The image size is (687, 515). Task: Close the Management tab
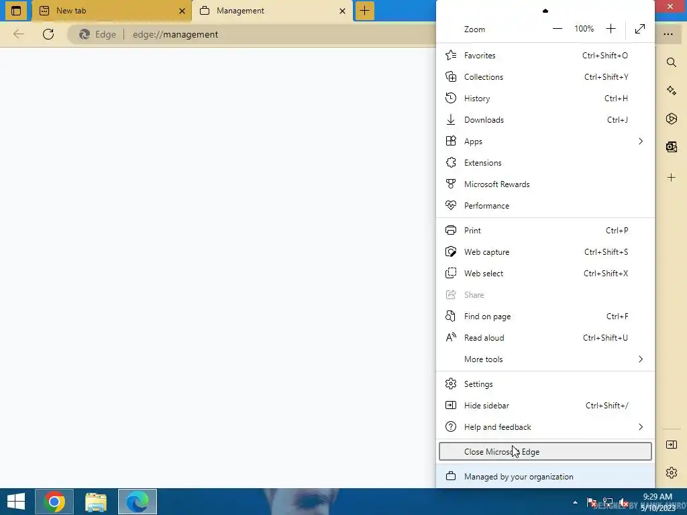coord(343,11)
